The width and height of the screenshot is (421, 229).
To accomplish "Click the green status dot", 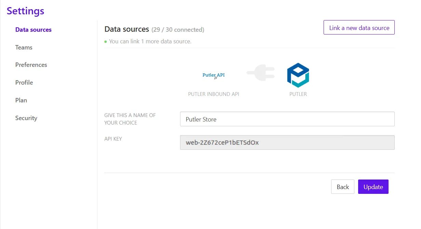I will [106, 42].
